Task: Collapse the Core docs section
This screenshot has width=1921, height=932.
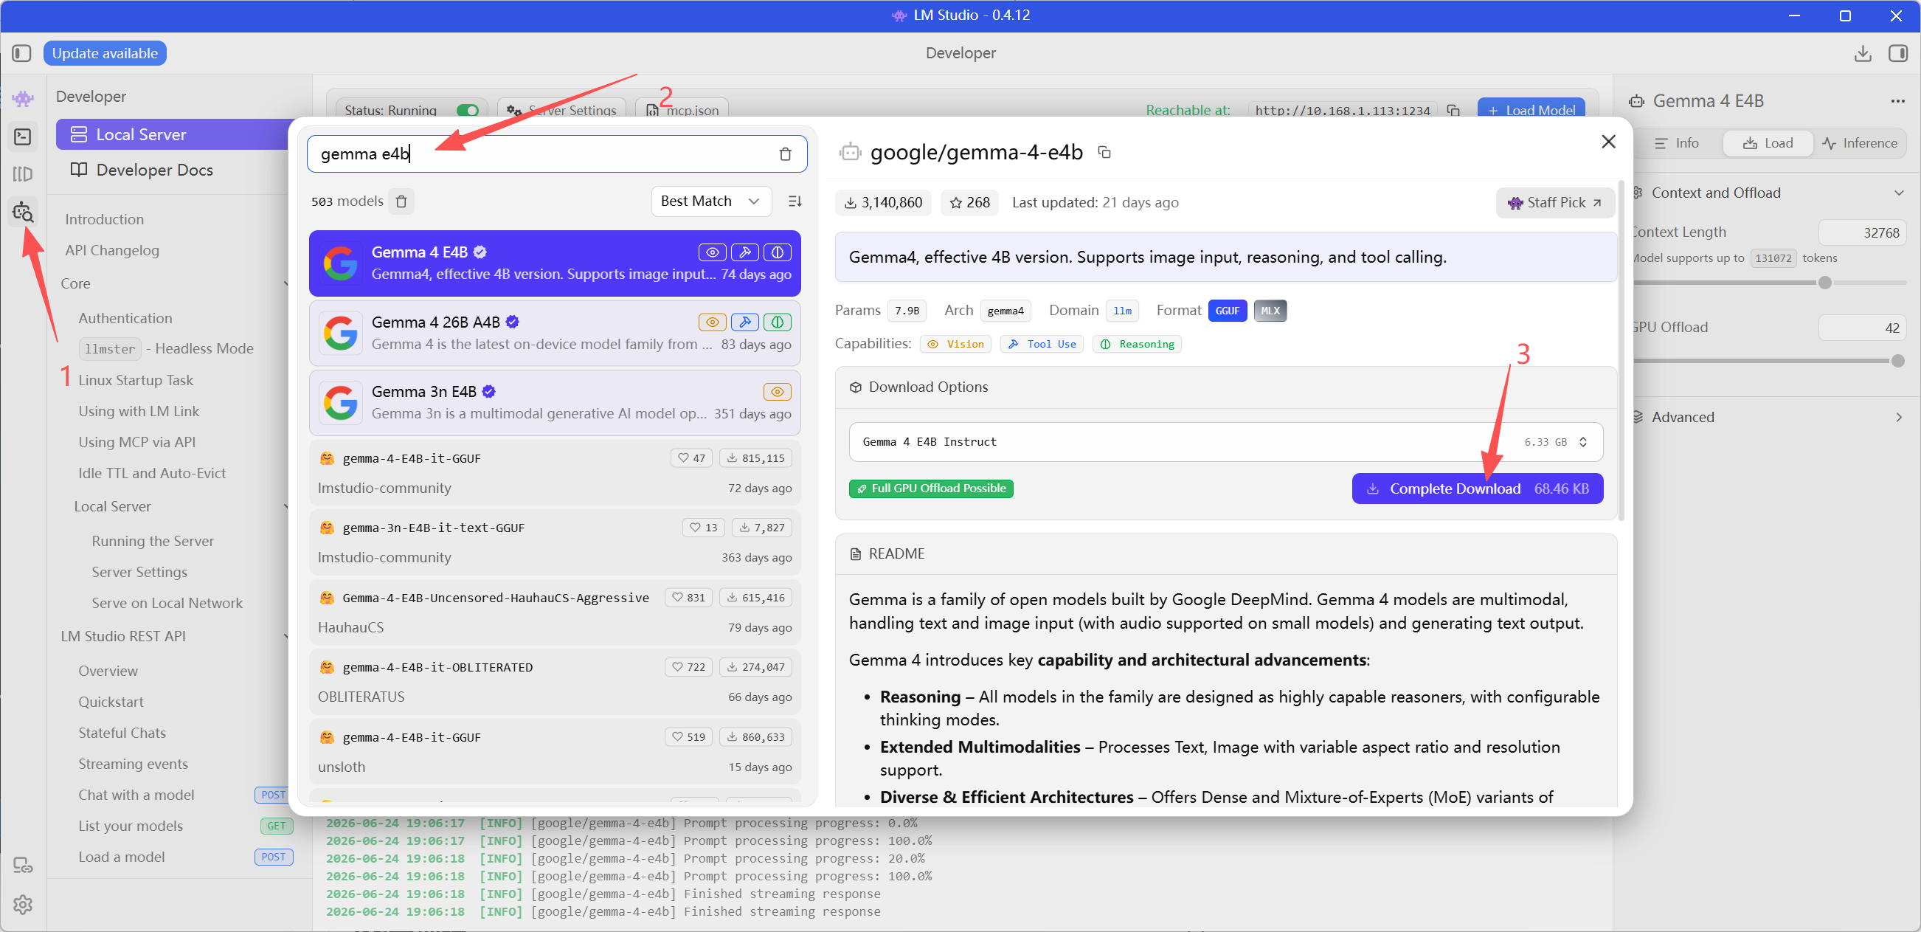Action: point(286,283)
